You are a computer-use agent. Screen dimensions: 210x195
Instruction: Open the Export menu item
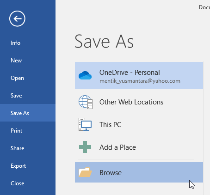[x=28, y=166]
